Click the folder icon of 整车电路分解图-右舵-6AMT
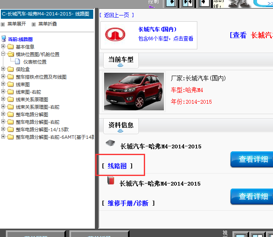The image size is (273, 237). point(10,137)
